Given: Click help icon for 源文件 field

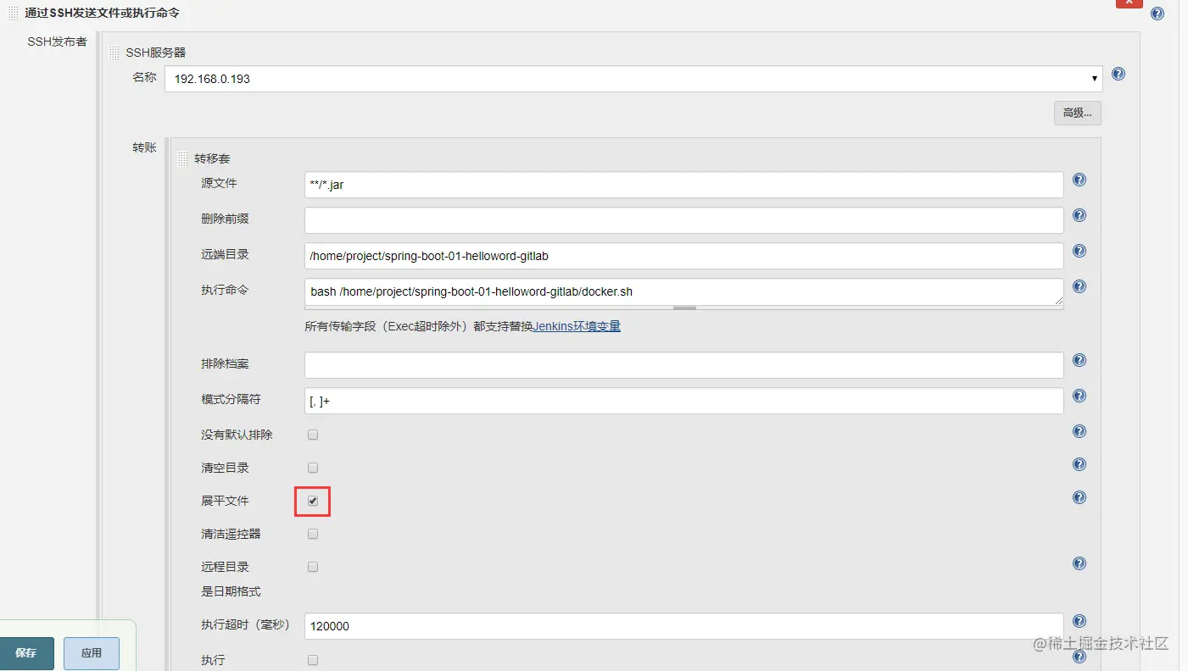Looking at the screenshot, I should click(1079, 180).
